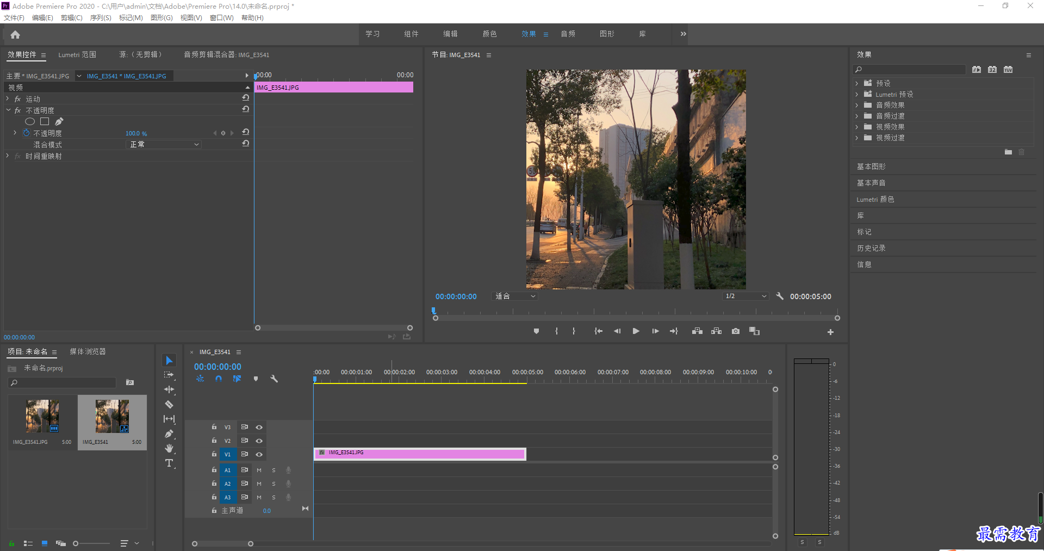Viewport: 1044px width, 551px height.
Task: Expand the 运动 effect properties
Action: (x=8, y=98)
